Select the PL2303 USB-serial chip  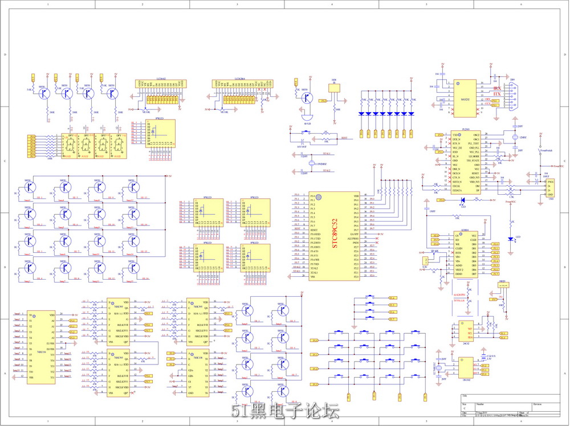click(466, 162)
